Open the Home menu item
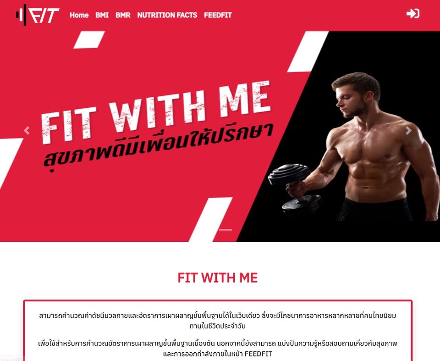440x361 pixels. click(x=79, y=15)
